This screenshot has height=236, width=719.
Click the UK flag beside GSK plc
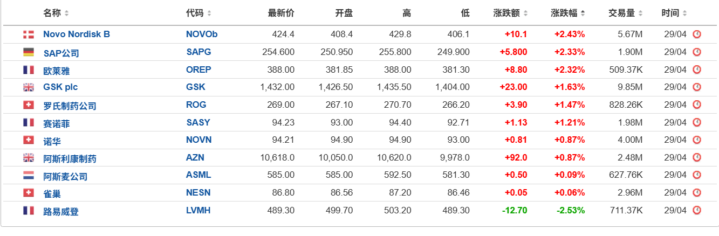pos(29,87)
